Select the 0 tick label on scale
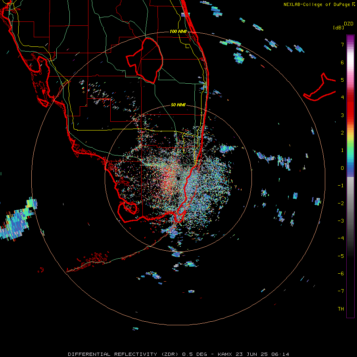 342,168
